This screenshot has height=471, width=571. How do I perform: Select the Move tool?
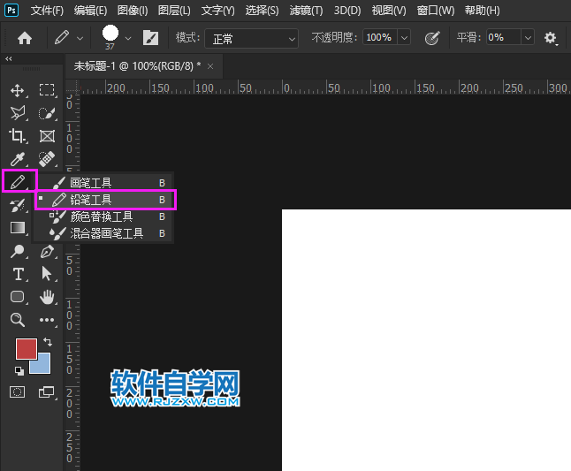[x=17, y=90]
